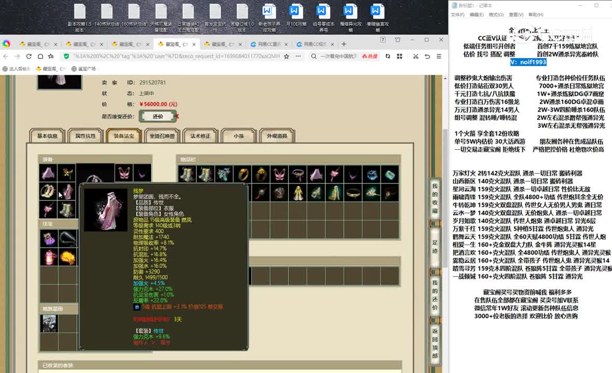The height and width of the screenshot is (373, 612).
Task: Select golden belt item in 物品栏
Action: coord(353,193)
